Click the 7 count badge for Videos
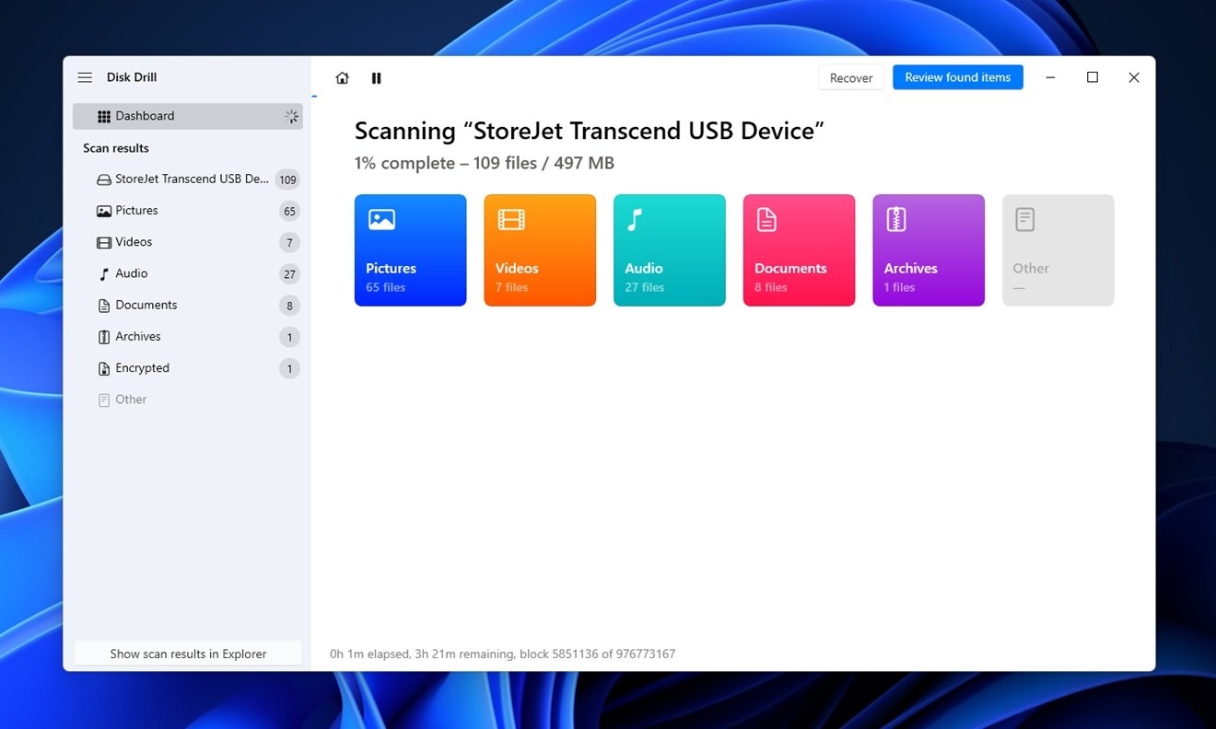Viewport: 1216px width, 729px height. coord(289,243)
